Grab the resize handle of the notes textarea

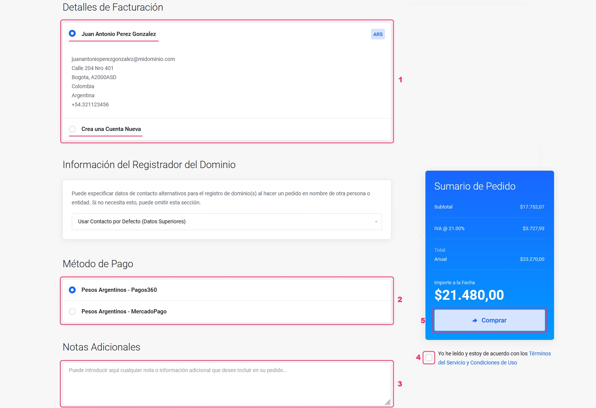[x=387, y=402]
